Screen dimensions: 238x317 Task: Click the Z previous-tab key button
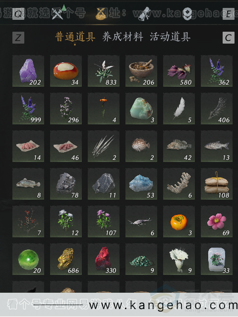(x=18, y=38)
